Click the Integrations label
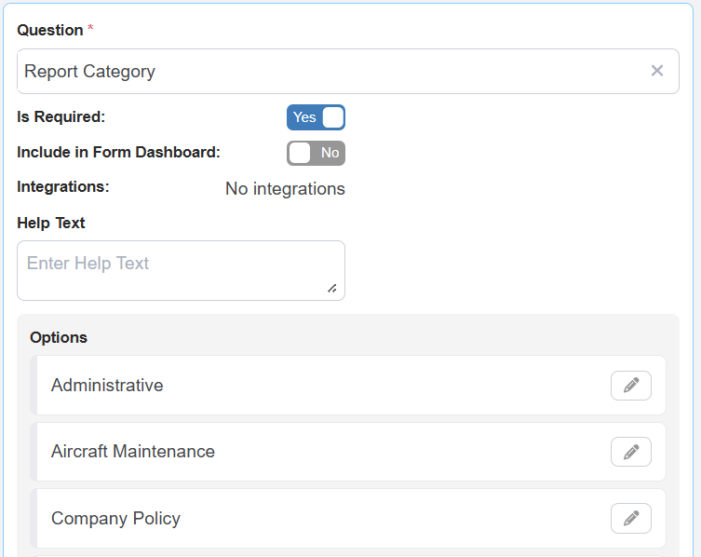Screen dimensions: 701x557 pyautogui.click(x=63, y=186)
